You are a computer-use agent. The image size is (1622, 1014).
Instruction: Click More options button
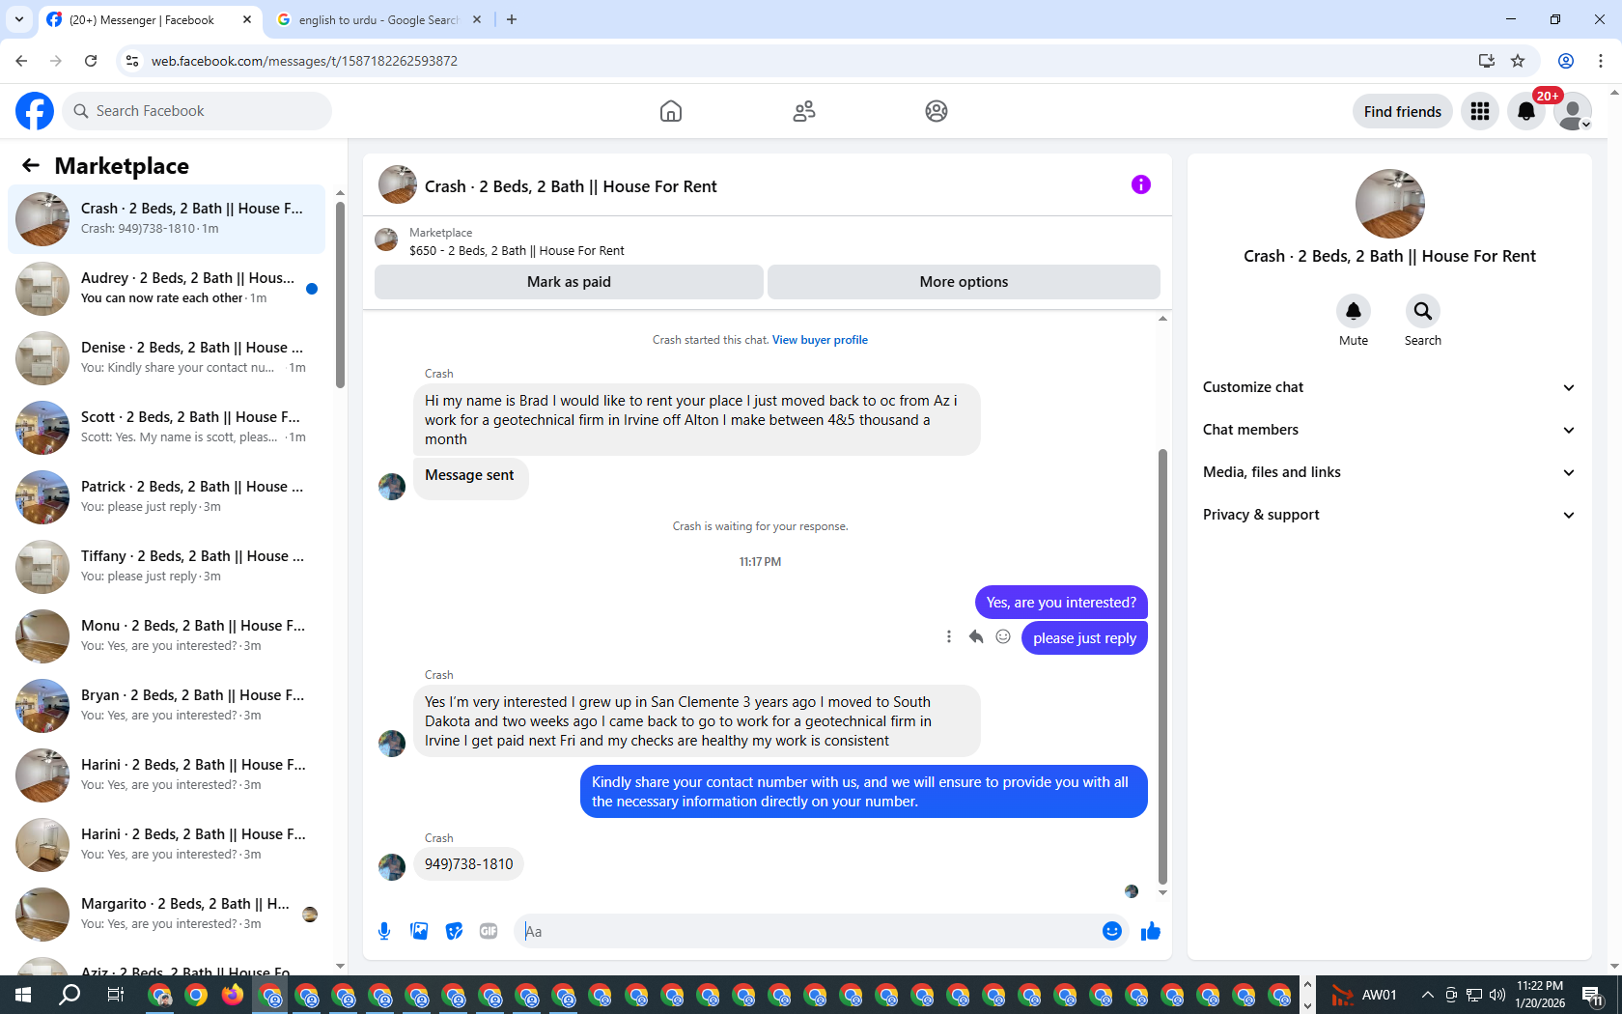coord(964,282)
